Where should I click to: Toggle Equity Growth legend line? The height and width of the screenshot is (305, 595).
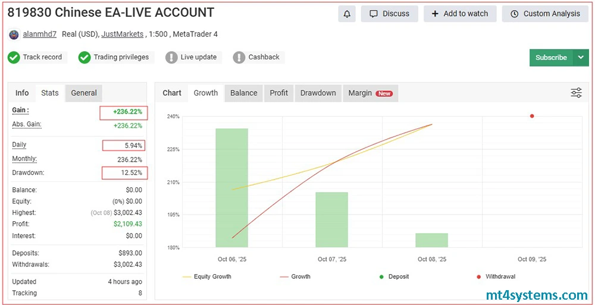[206, 276]
